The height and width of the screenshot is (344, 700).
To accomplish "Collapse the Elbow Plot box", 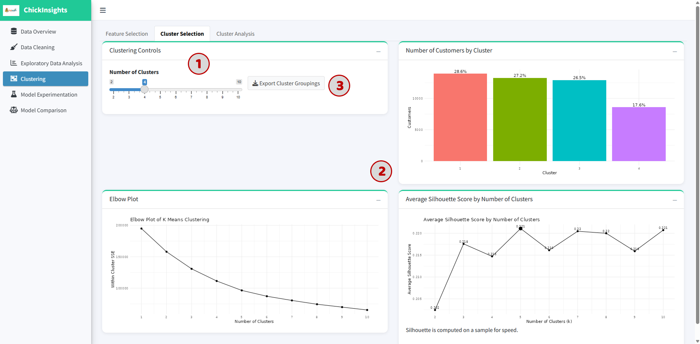I will coord(378,200).
